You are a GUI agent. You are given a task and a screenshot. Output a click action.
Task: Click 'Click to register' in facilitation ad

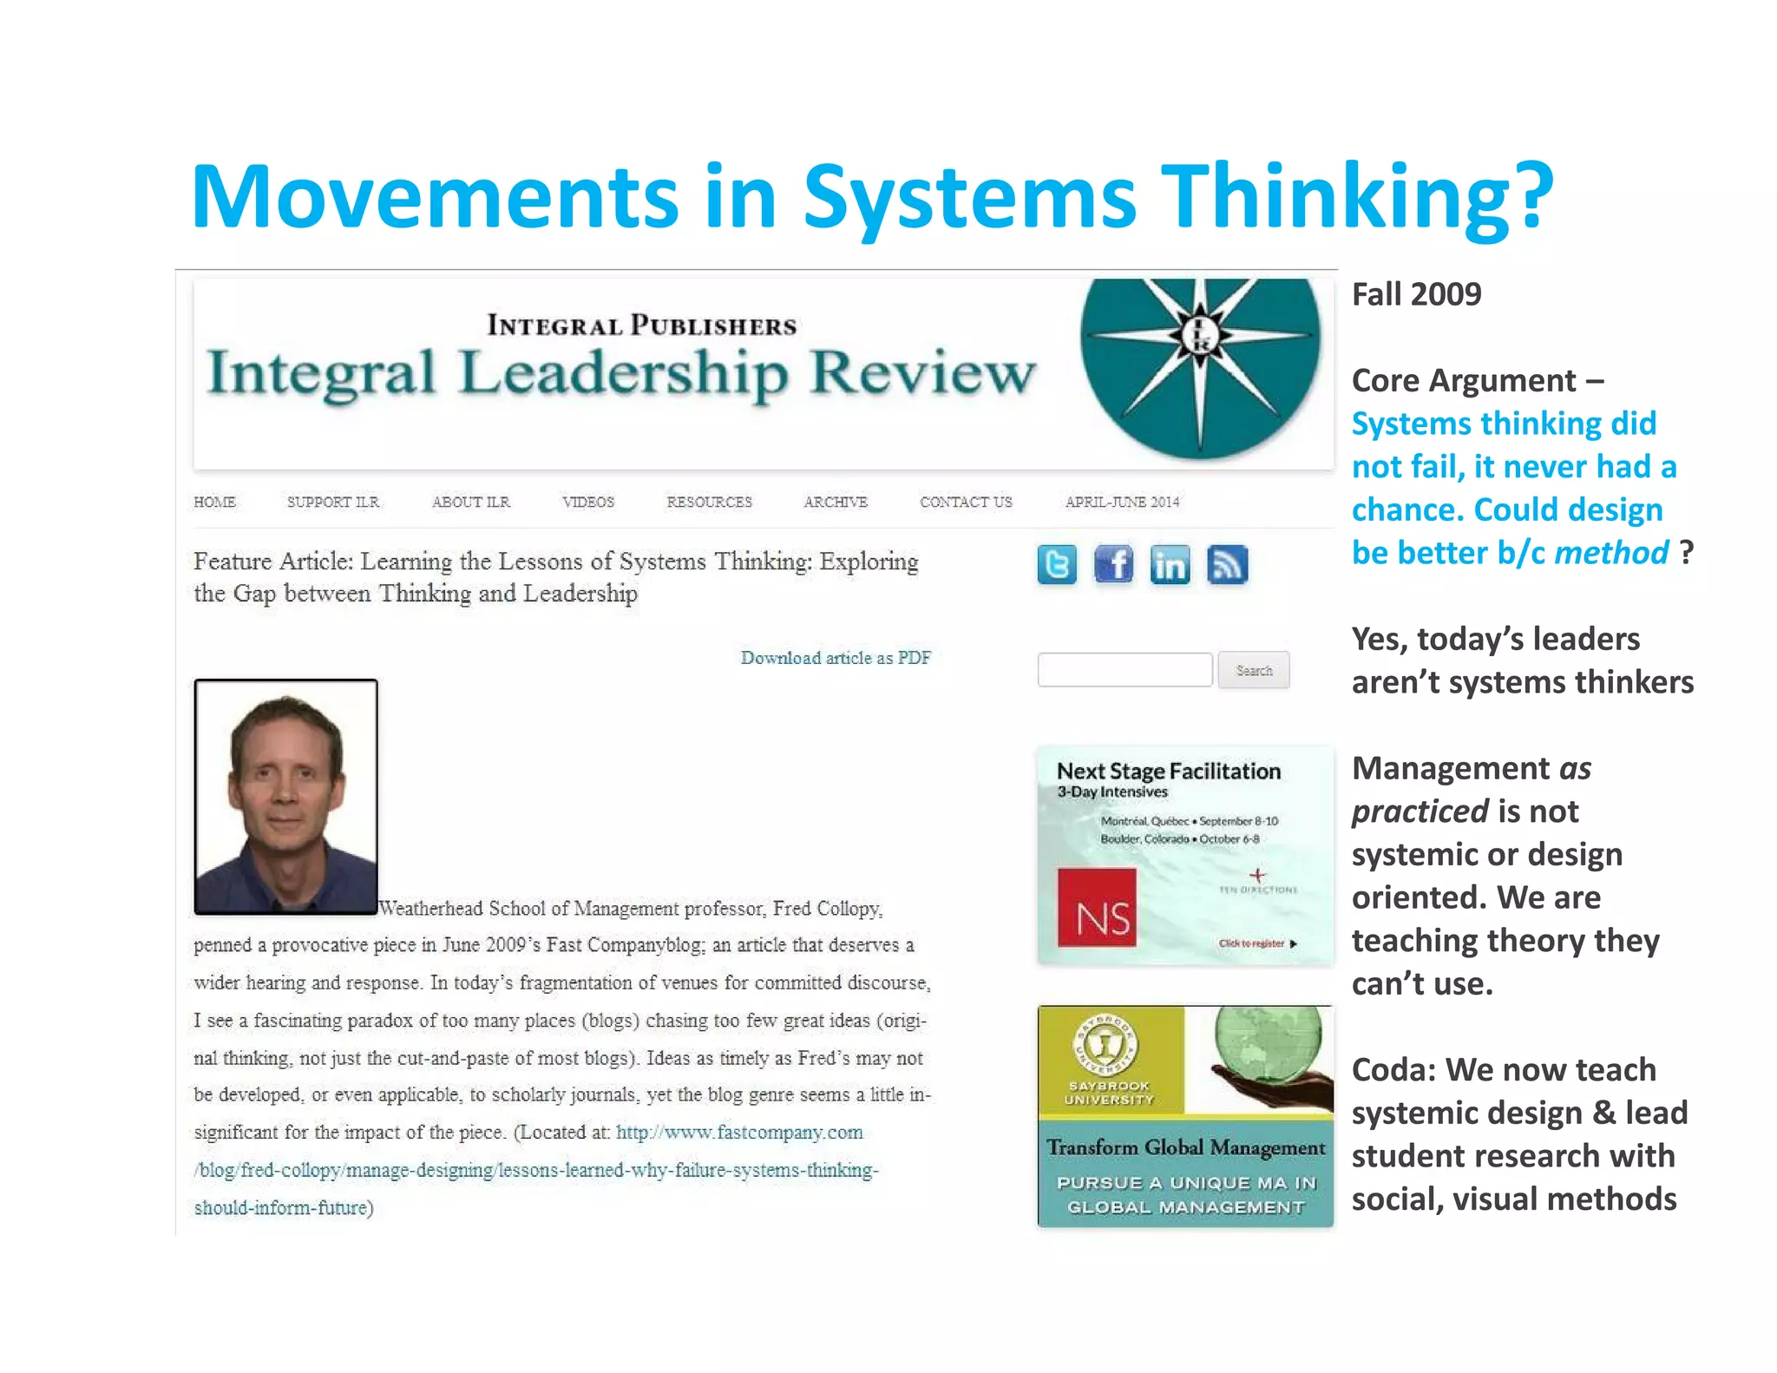click(x=1257, y=943)
